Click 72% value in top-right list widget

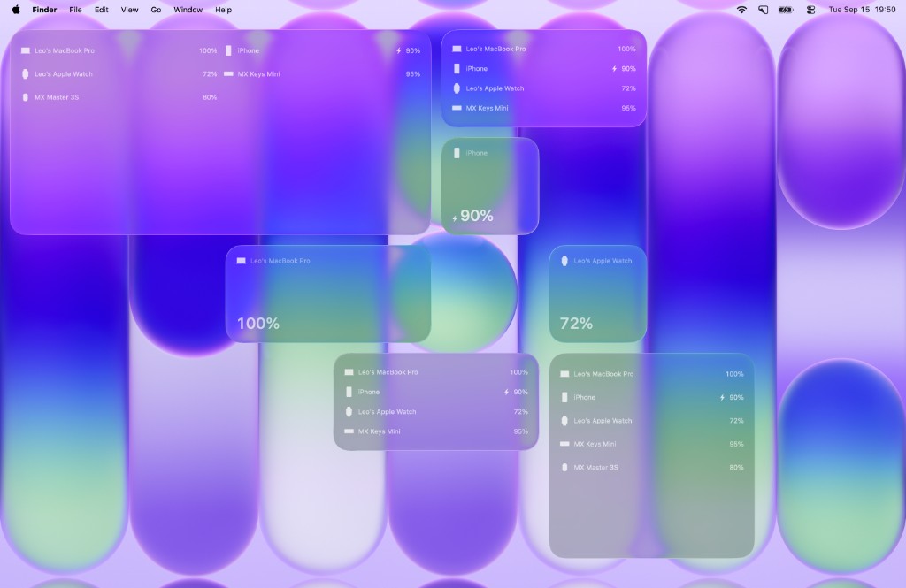tap(629, 88)
